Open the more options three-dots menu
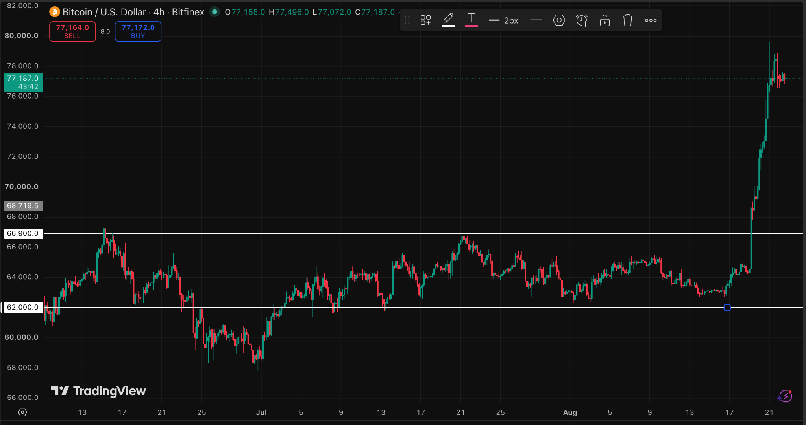806x425 pixels. 651,20
